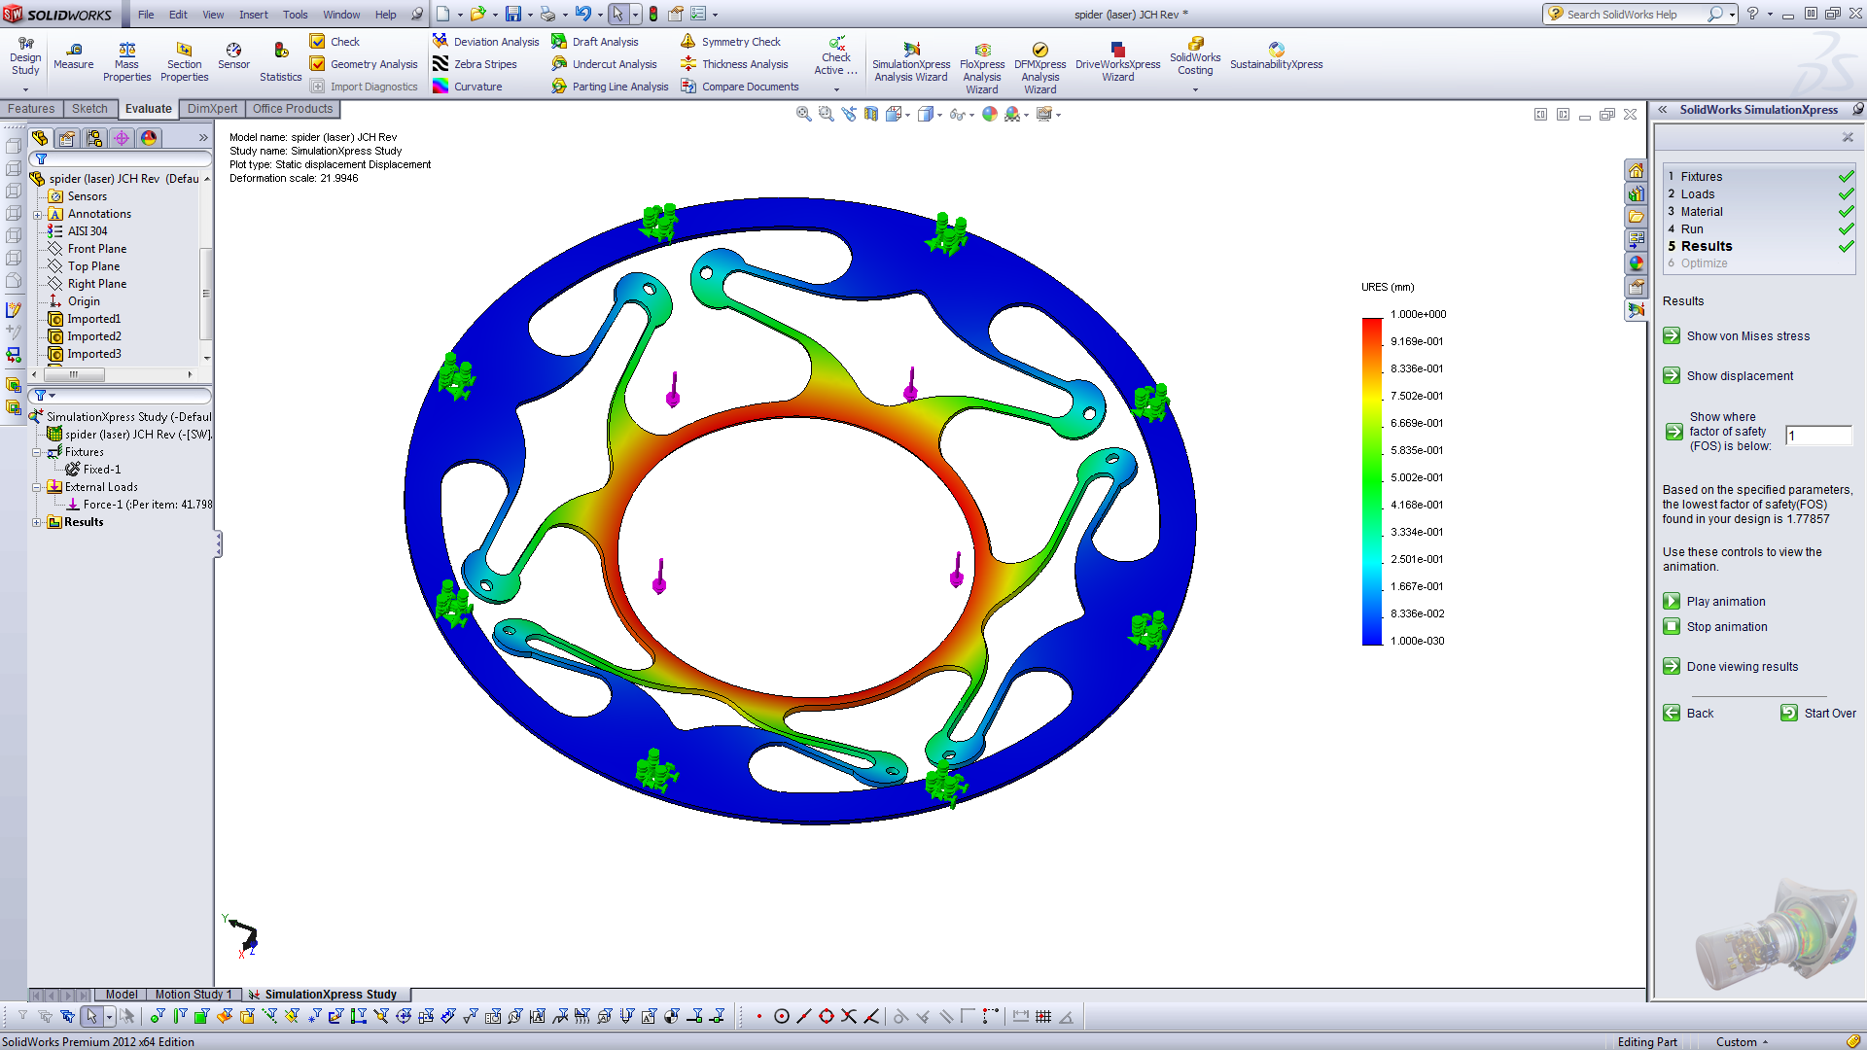Switch to Motion Study 1 tab

pyautogui.click(x=194, y=994)
